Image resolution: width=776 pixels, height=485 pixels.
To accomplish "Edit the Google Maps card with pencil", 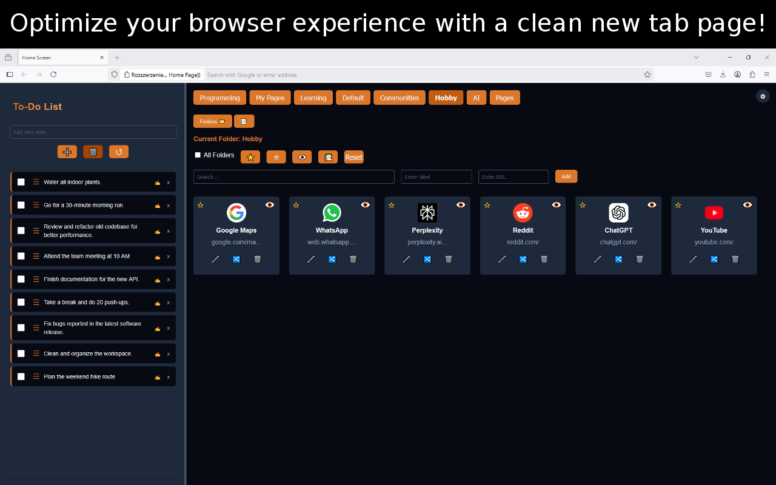I will pos(215,259).
